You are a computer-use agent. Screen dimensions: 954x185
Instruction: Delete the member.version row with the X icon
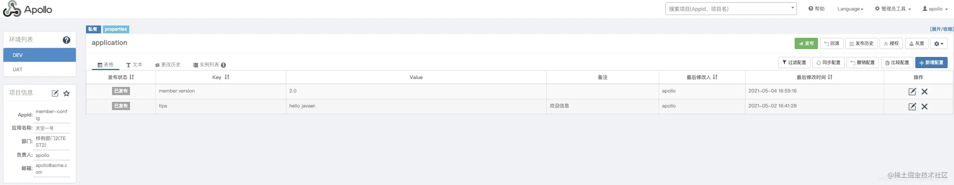924,91
